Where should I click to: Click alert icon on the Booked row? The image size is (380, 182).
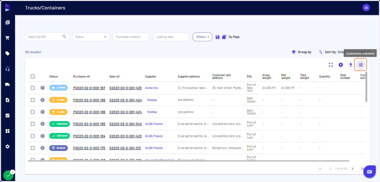[42, 148]
